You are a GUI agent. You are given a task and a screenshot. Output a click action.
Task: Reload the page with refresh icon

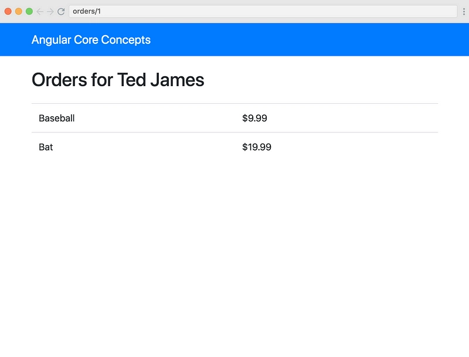coord(61,11)
